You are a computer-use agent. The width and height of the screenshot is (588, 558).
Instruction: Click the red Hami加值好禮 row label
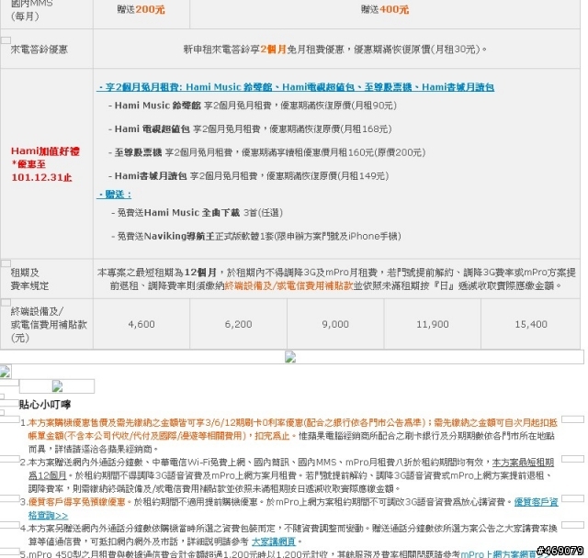click(x=45, y=164)
